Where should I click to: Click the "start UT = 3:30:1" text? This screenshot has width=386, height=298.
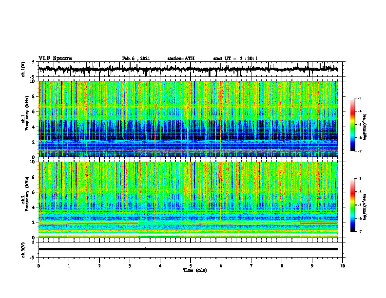pos(235,58)
